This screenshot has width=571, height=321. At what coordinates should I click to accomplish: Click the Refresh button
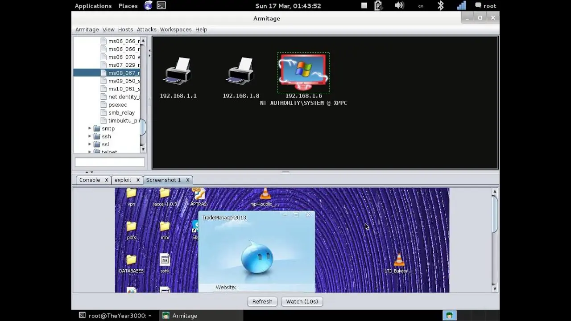coord(262,301)
